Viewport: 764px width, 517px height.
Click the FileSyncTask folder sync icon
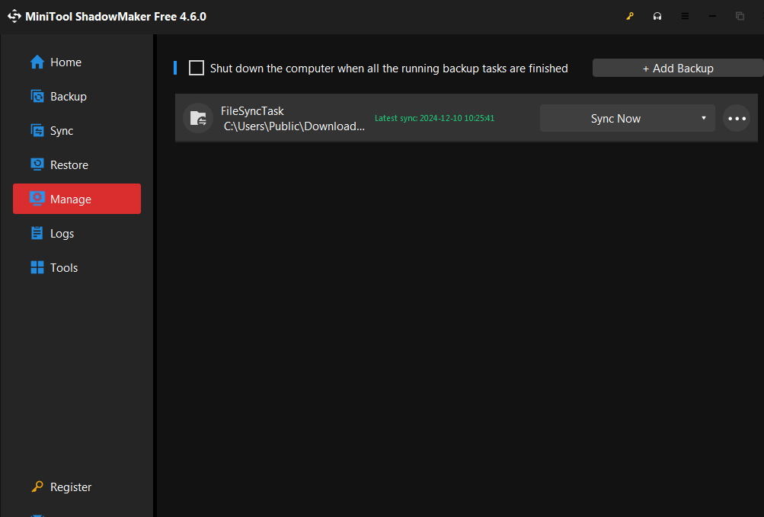(x=198, y=118)
